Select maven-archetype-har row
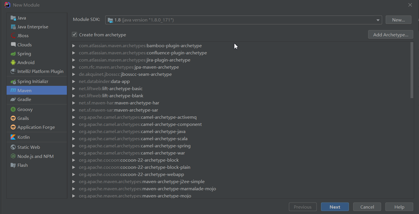Viewport: 419px width, 214px height. (x=241, y=103)
